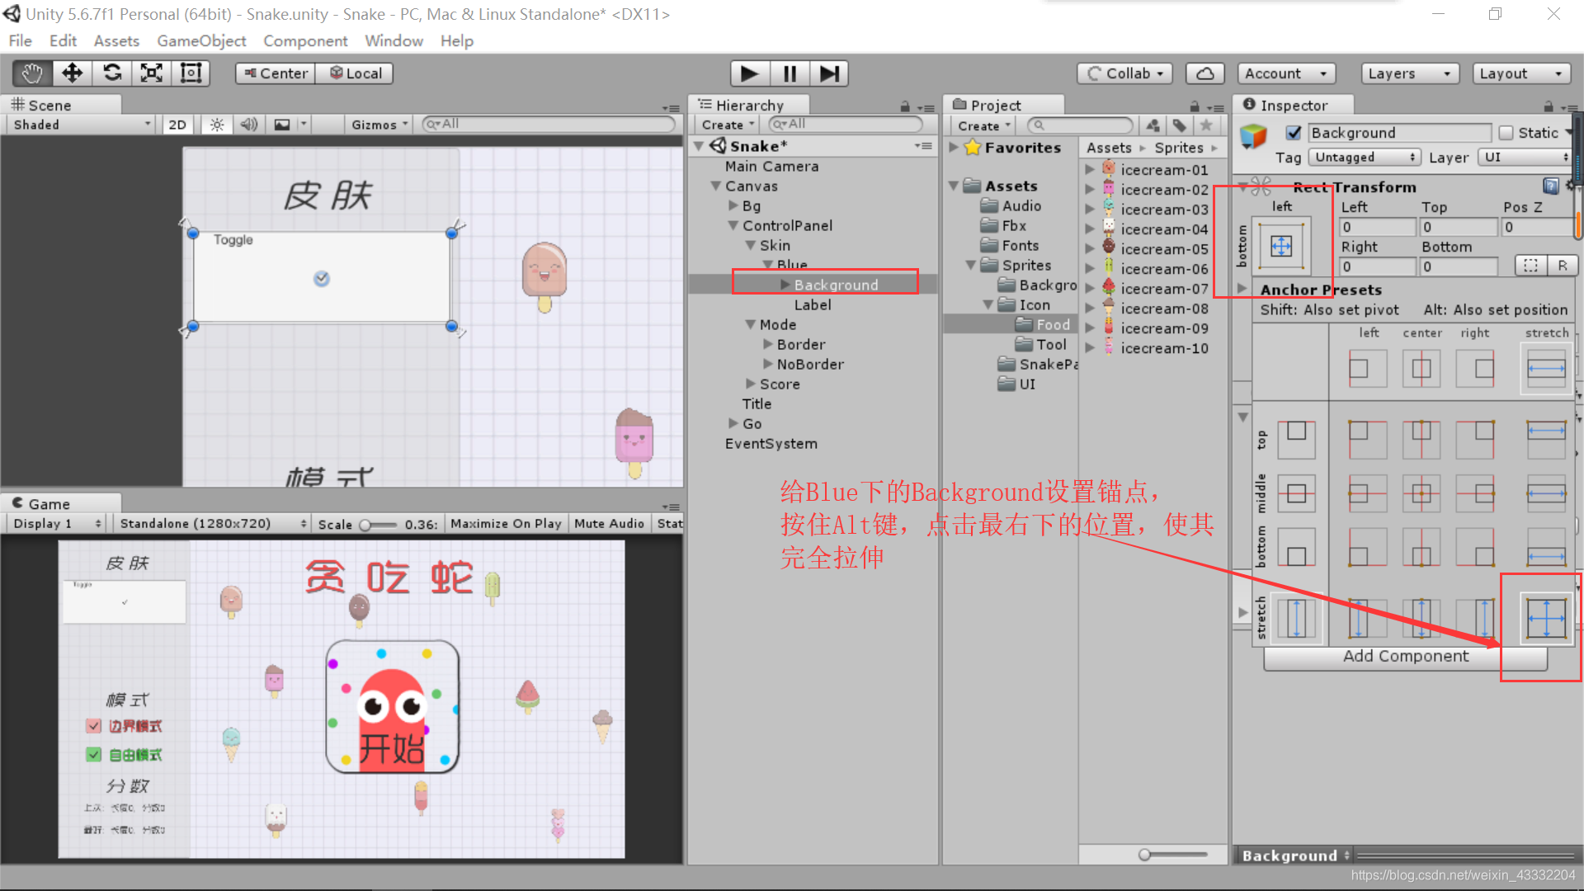Open the Layout dropdown
1584x891 pixels.
[1521, 73]
